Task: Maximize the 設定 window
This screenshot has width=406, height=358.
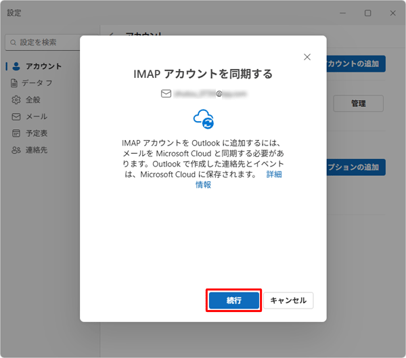Action: click(367, 13)
